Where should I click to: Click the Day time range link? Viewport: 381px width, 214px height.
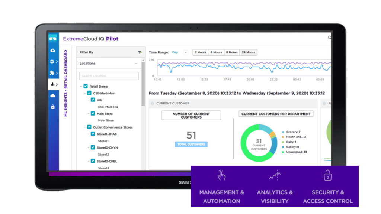175,52
